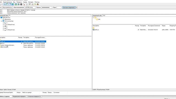Viewport: 176px width, 99px height.
Task: Open file search with the binoculars icon
Action: click(38, 4)
